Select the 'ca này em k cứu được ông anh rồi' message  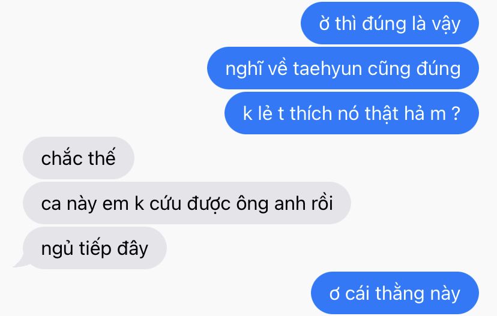click(187, 203)
